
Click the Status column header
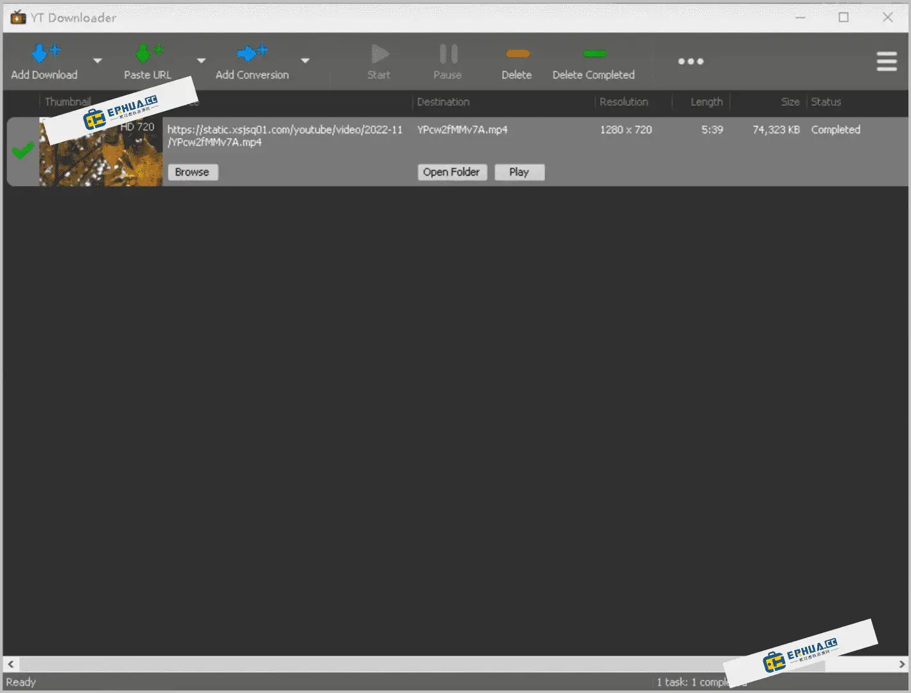(x=826, y=102)
